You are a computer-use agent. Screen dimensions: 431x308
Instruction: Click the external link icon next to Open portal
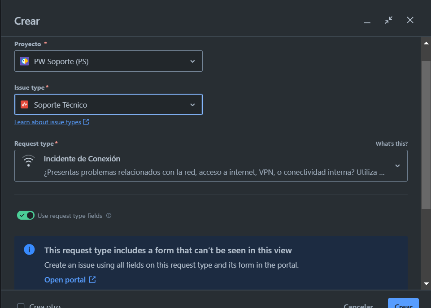click(x=92, y=280)
